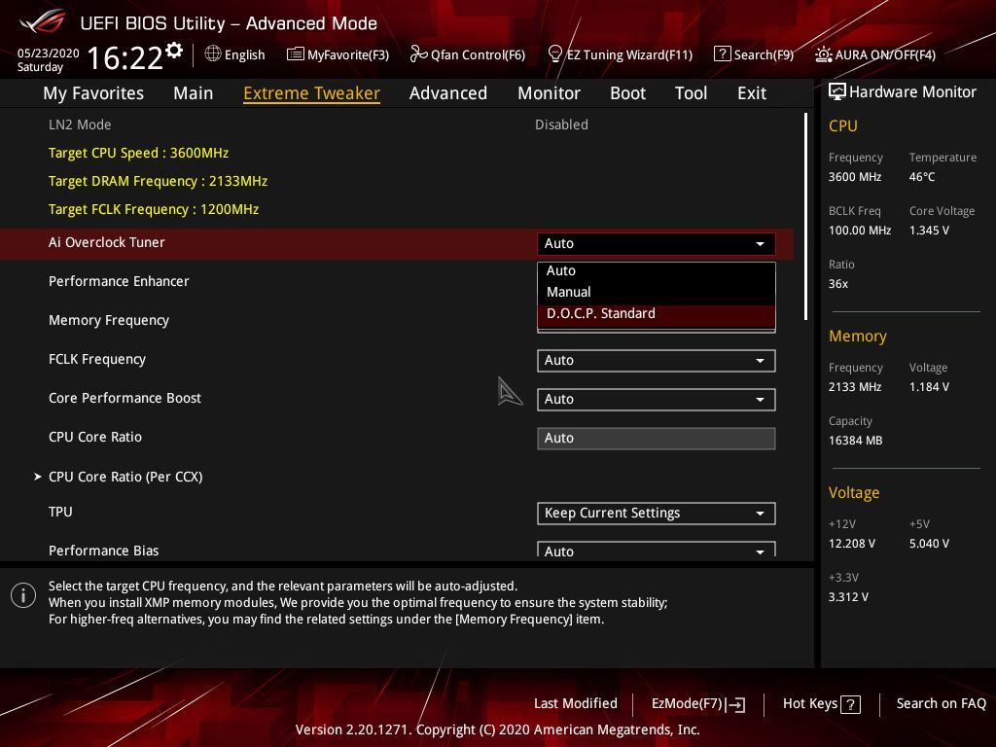The width and height of the screenshot is (996, 747).
Task: Open the Performance Bias dropdown
Action: pos(657,550)
